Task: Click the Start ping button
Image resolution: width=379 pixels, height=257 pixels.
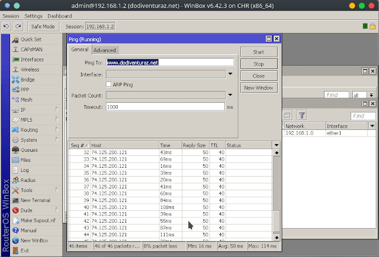Action: pyautogui.click(x=259, y=52)
